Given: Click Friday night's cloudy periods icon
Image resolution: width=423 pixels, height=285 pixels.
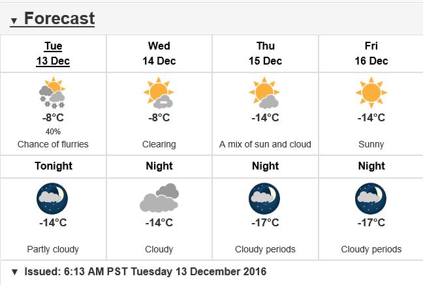Looking at the screenshot, I should 371,198.
